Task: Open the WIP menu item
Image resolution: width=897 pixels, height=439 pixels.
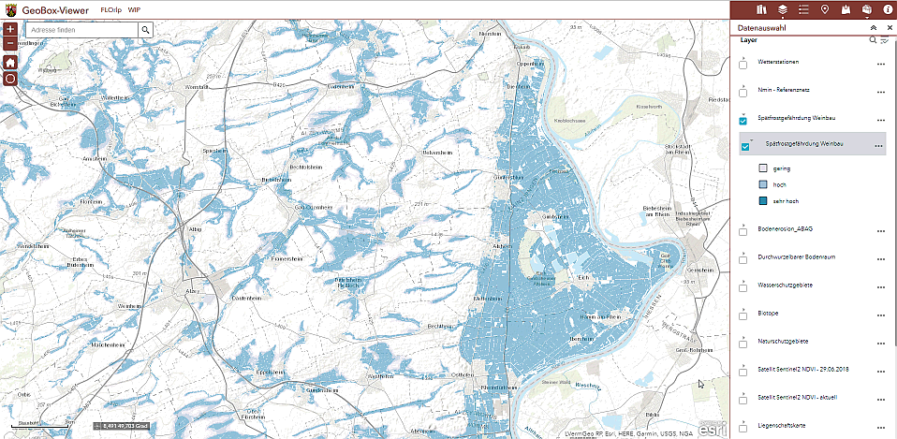Action: point(134,9)
